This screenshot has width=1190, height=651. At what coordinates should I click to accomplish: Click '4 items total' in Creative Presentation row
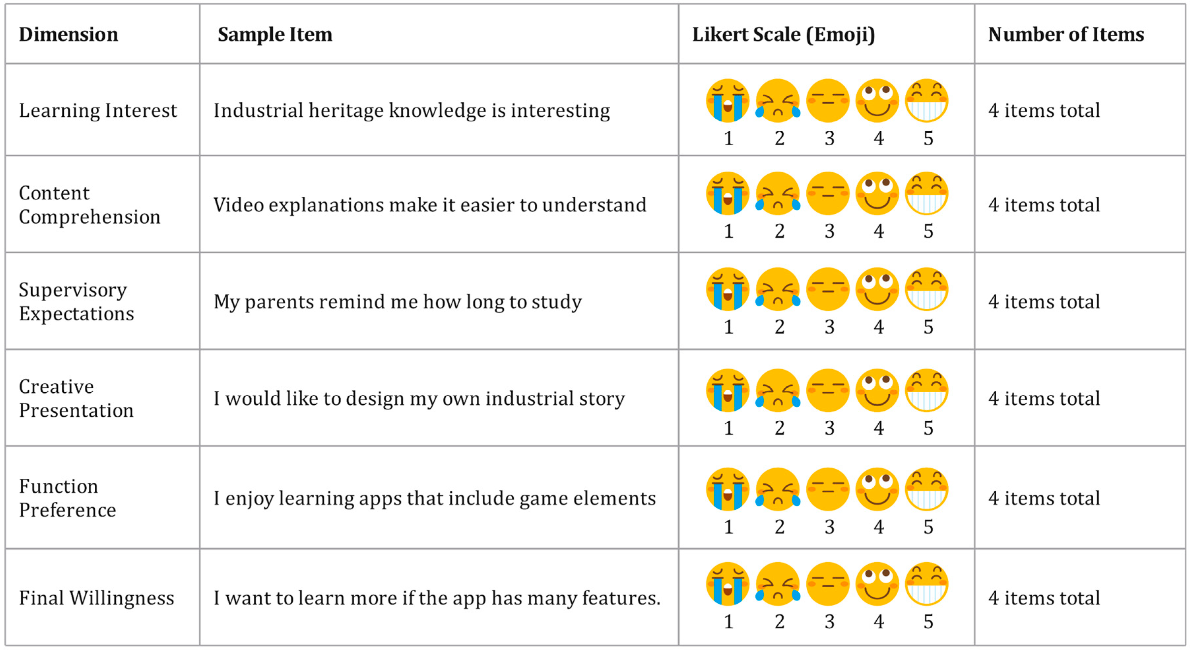coord(1044,398)
